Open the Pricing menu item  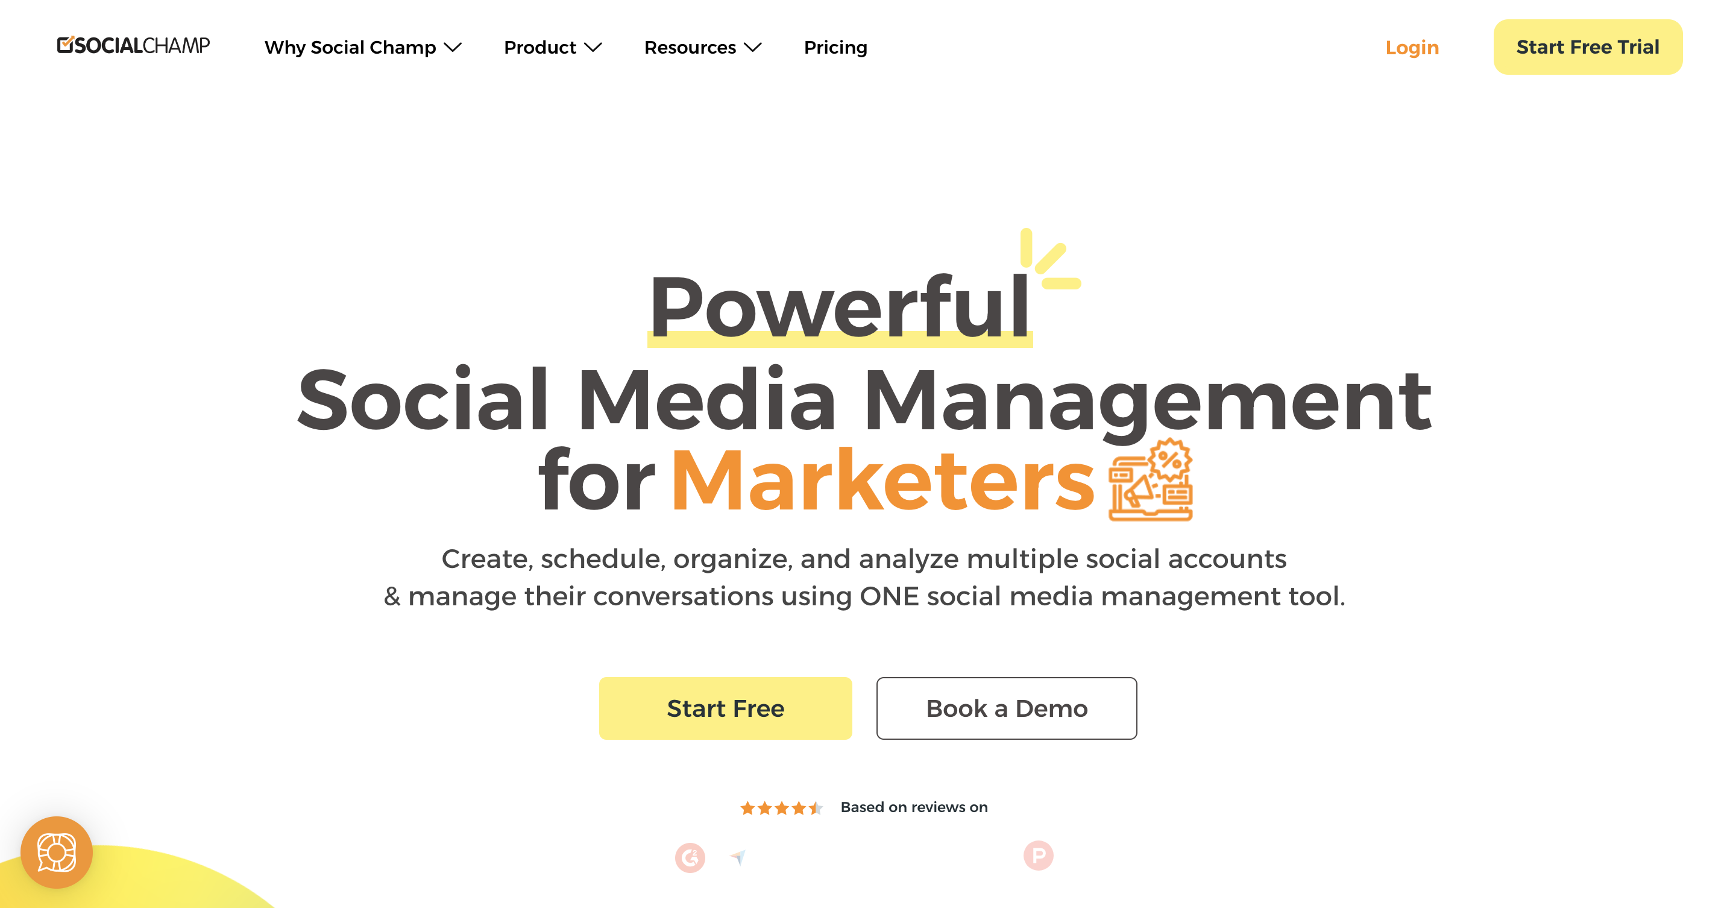tap(834, 47)
